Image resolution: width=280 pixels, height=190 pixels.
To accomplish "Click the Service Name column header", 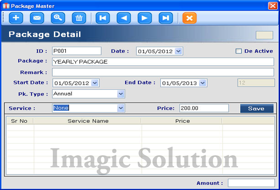I will (x=87, y=121).
